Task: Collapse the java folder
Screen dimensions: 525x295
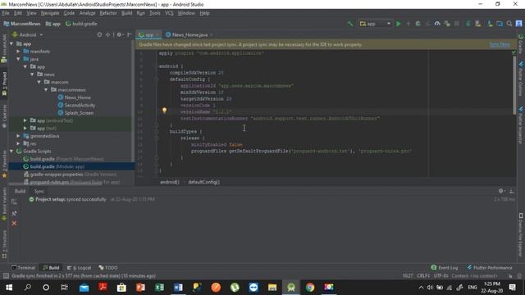Action: click(x=18, y=59)
